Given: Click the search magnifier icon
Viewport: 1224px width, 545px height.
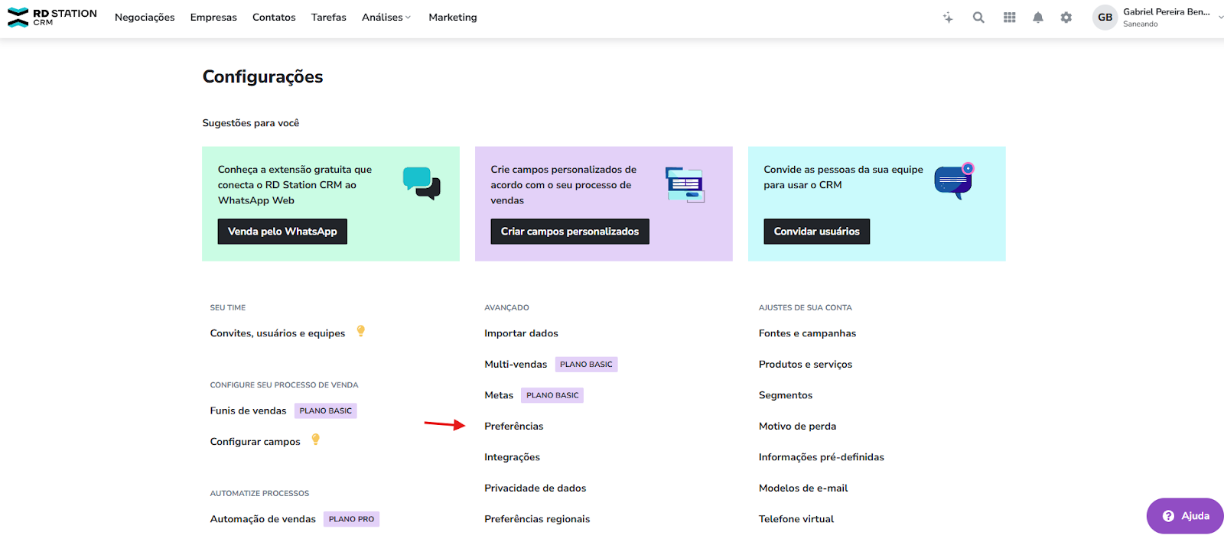Looking at the screenshot, I should pos(978,18).
